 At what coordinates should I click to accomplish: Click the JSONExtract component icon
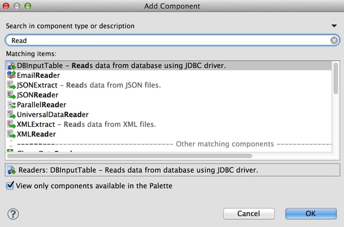point(12,85)
